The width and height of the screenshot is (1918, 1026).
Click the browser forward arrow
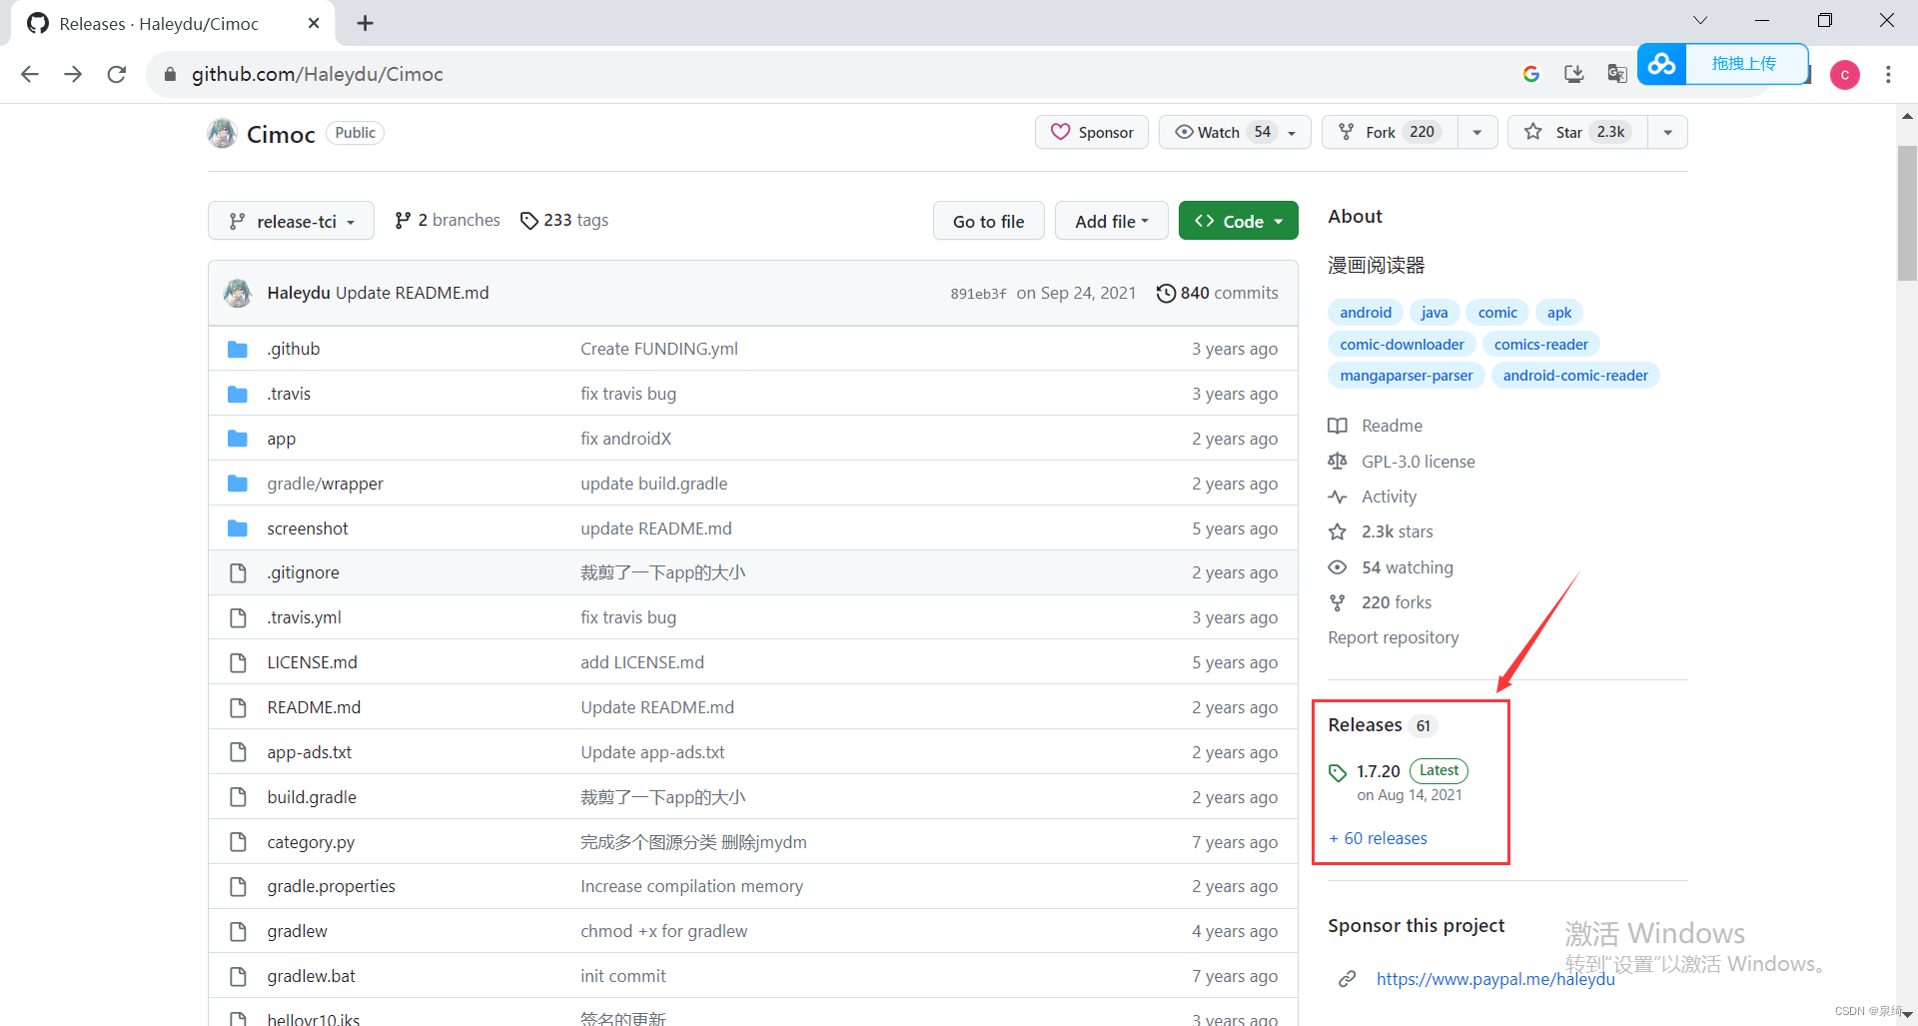click(x=73, y=74)
